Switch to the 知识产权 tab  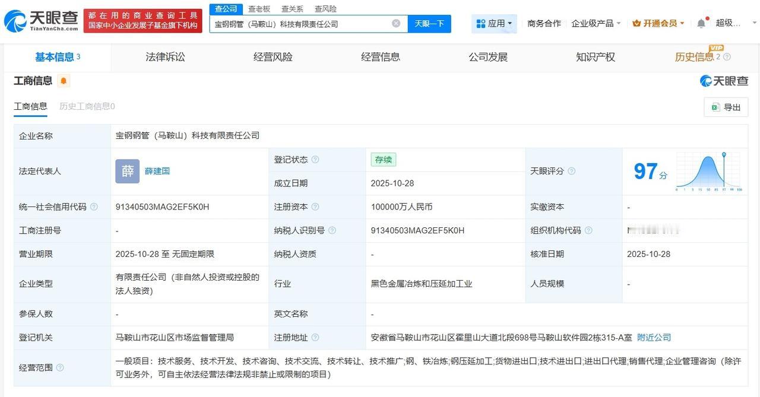point(596,57)
